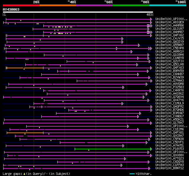Screen dimensions: 189x176
Task: Select the UniRef100_Q1G8H4 label
Action: point(170,55)
